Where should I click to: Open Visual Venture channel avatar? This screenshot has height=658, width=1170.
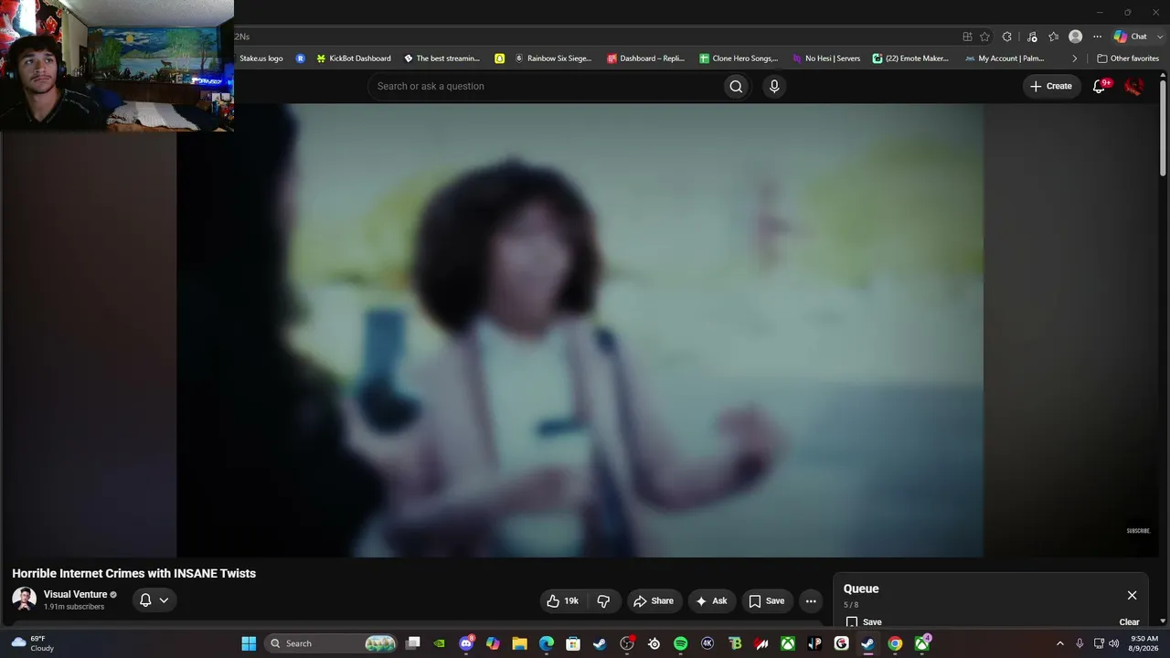(24, 600)
